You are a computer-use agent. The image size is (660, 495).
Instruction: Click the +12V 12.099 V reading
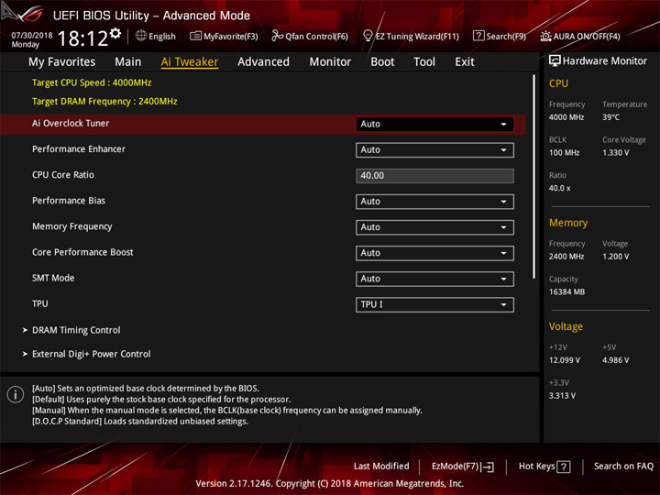(565, 360)
